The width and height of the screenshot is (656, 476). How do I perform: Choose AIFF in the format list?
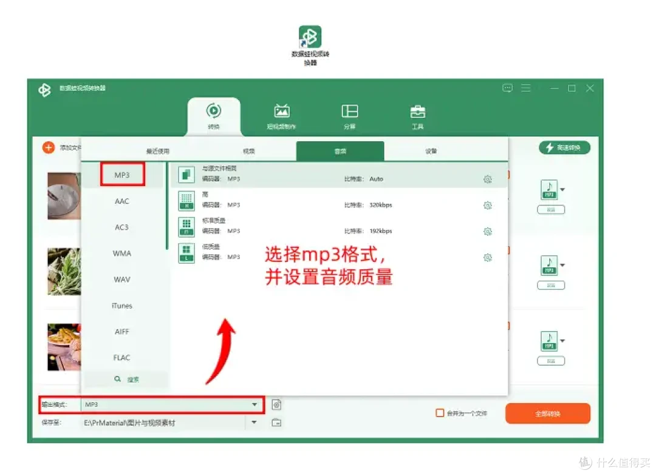point(122,332)
